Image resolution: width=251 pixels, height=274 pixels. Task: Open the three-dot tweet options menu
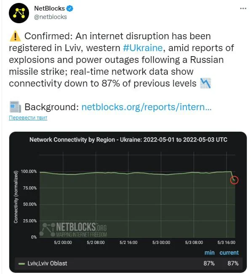click(243, 8)
